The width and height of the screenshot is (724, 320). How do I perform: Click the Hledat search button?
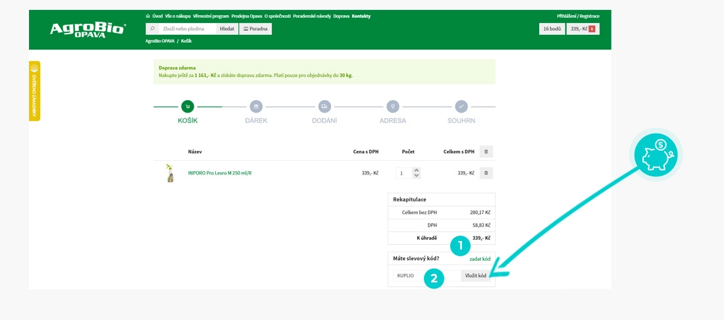point(226,28)
